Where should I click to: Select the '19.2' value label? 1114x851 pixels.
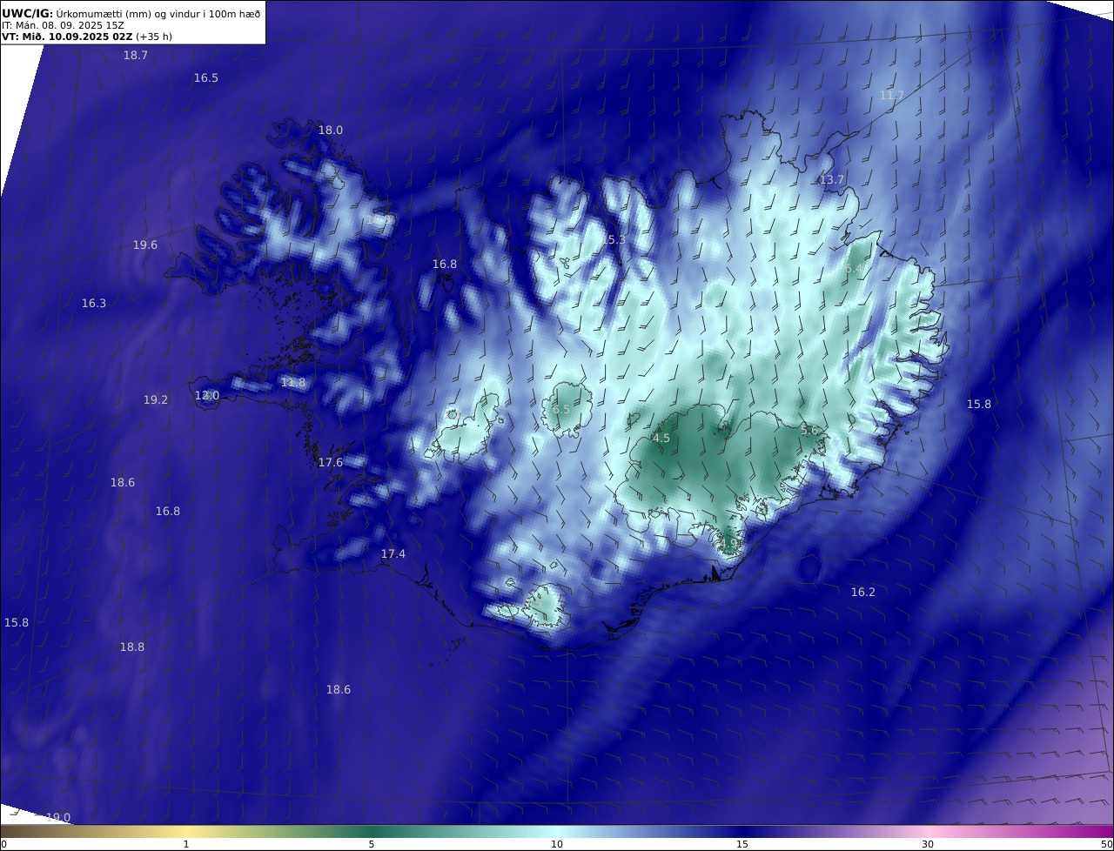(156, 399)
